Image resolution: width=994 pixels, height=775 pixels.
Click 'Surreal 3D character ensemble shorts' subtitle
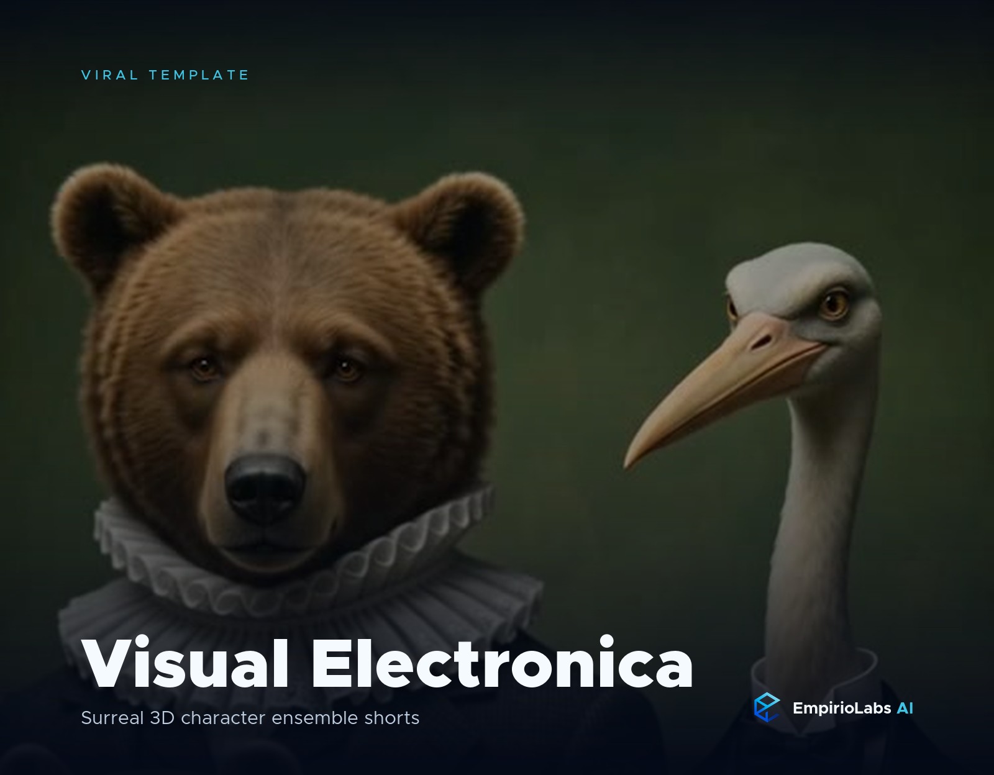coord(250,718)
